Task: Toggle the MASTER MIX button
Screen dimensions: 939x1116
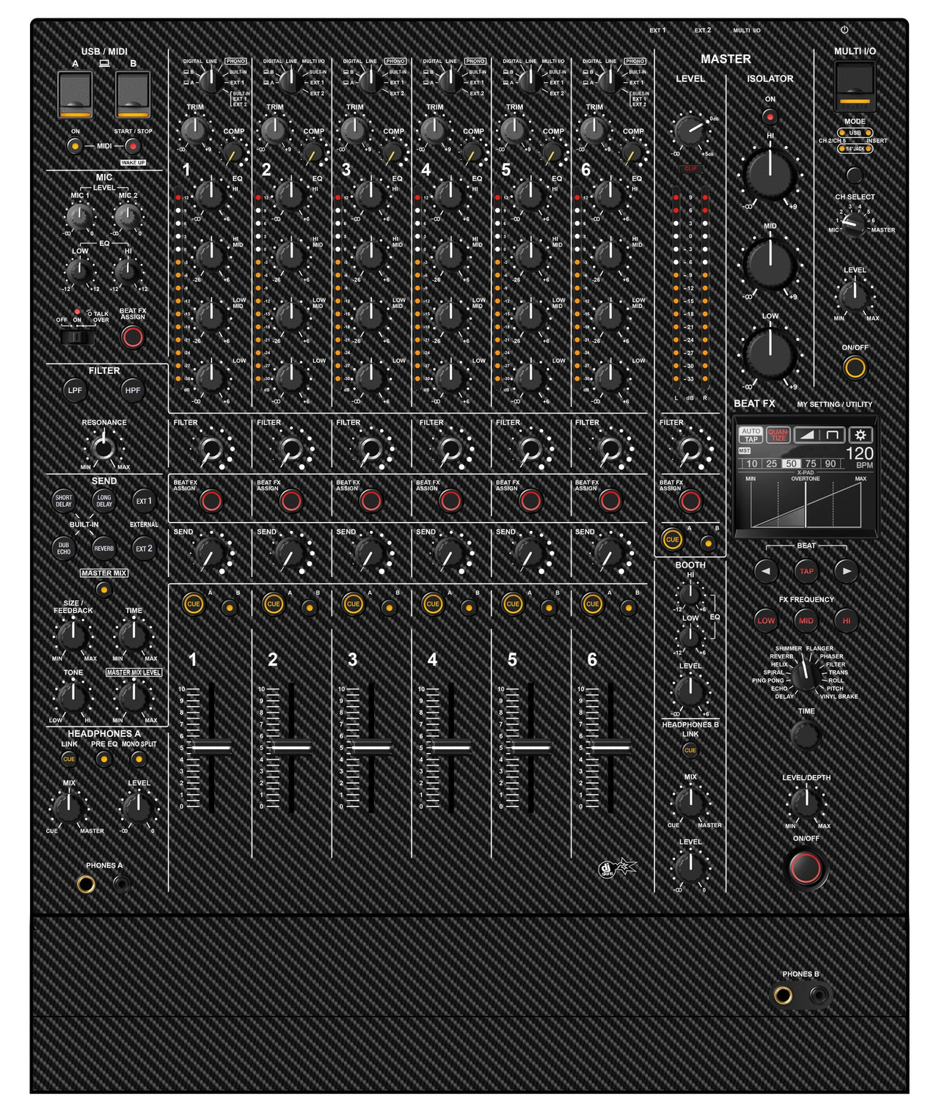Action: (104, 589)
